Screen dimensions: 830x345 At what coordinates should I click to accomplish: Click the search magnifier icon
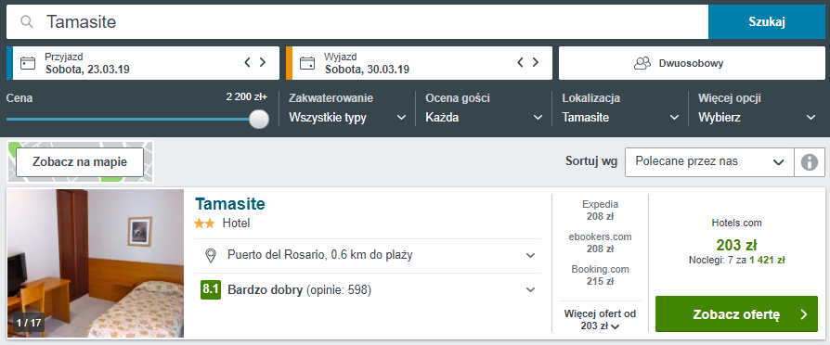[x=27, y=22]
